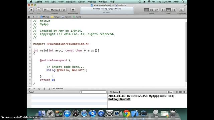Click the Amy user name in menu bar
This screenshot has width=214, height=120.
(x=176, y=2)
